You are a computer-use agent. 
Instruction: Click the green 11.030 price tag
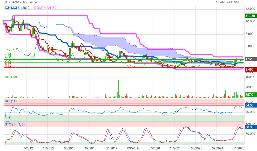tap(251, 16)
